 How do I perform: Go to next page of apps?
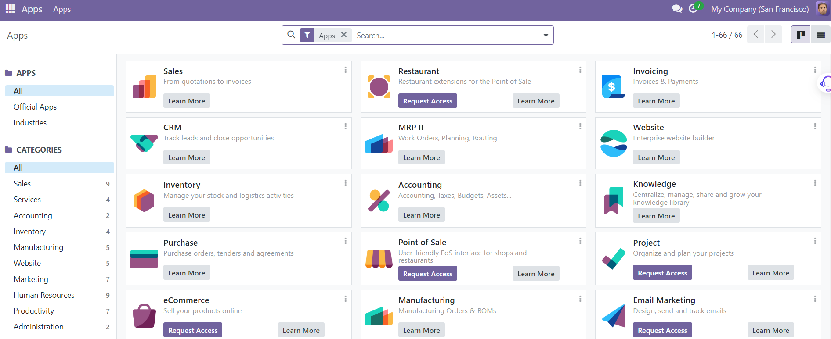[773, 35]
